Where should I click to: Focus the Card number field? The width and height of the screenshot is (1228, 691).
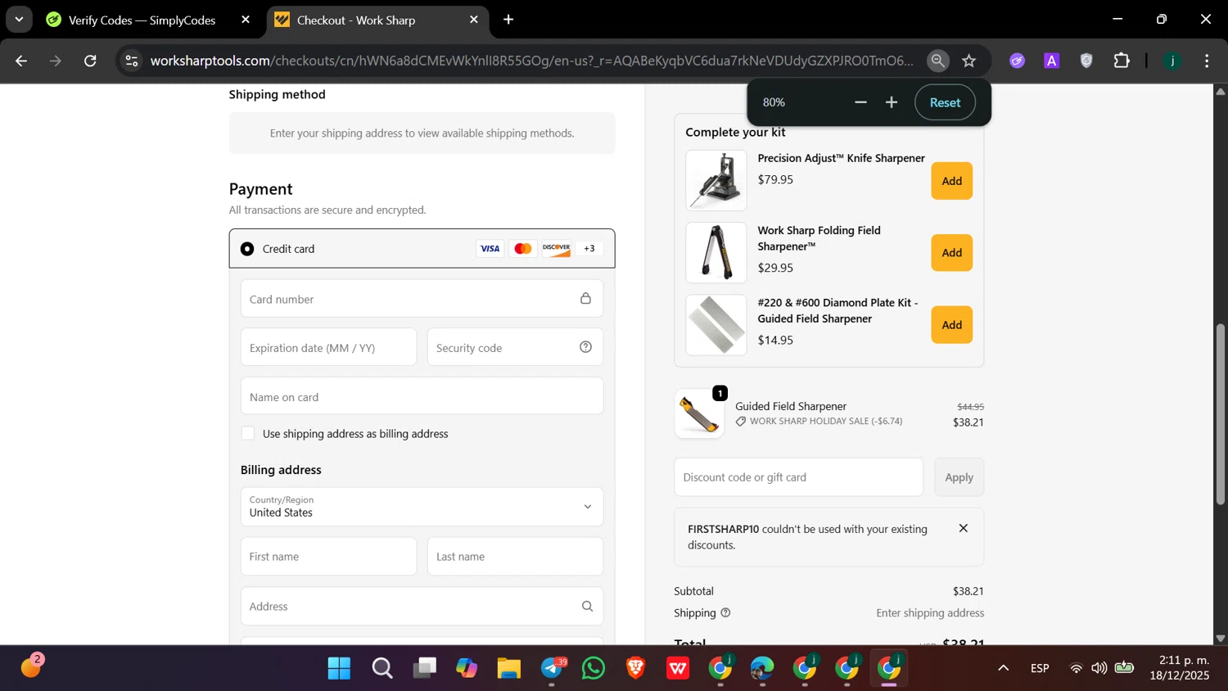422,299
